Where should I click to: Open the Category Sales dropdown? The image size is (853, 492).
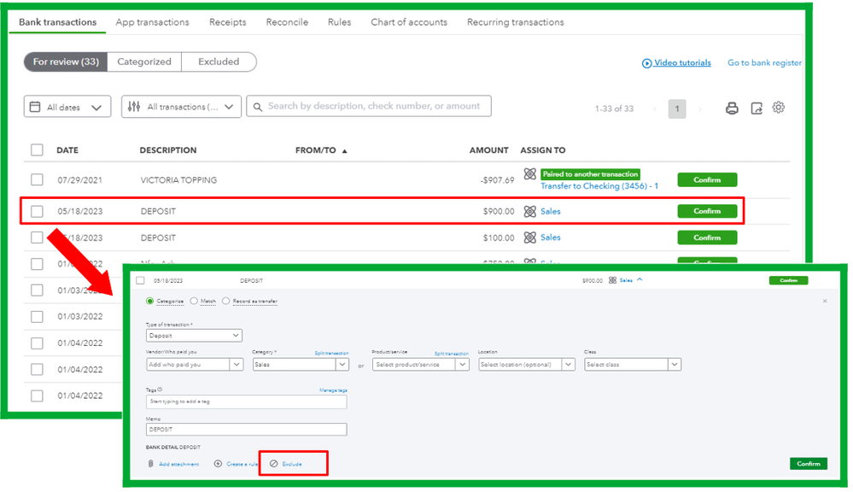click(301, 364)
